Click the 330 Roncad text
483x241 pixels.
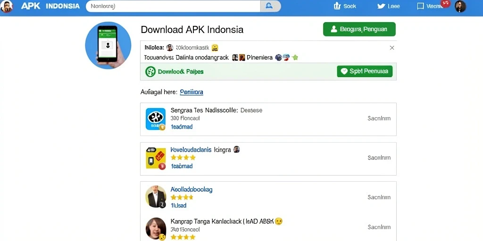(185, 118)
